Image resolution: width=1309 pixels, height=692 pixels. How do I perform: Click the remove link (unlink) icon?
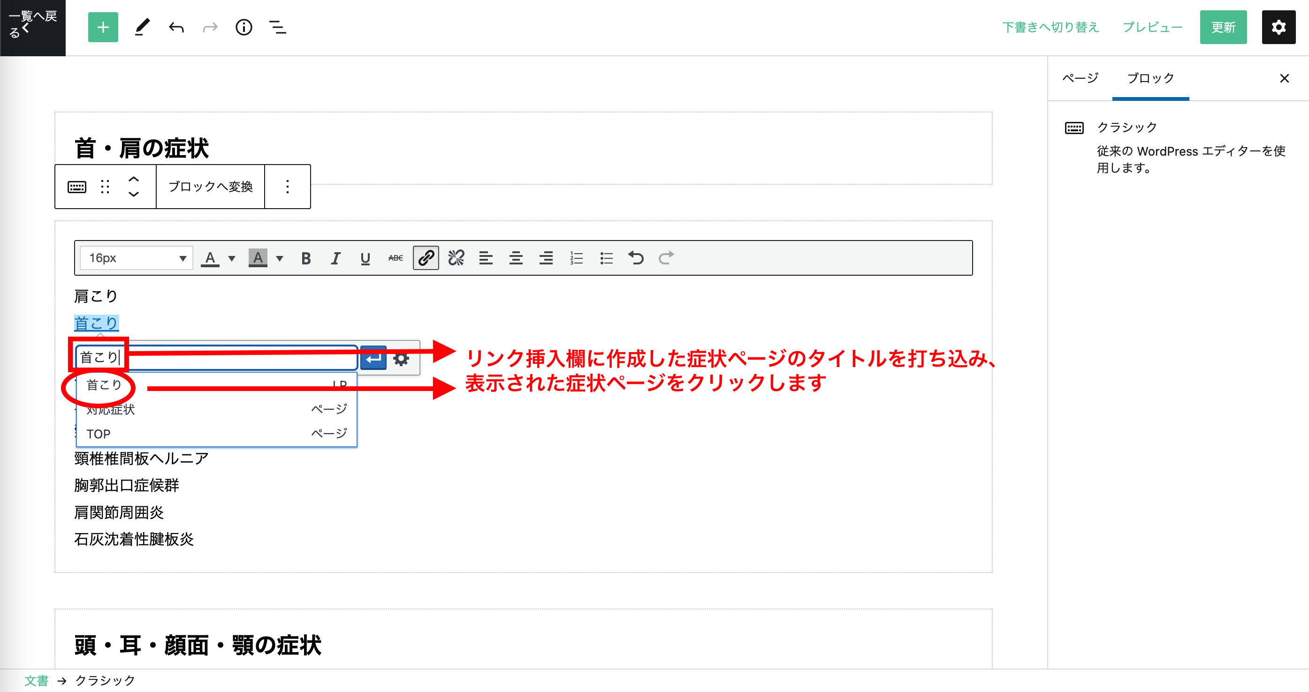[x=456, y=258]
